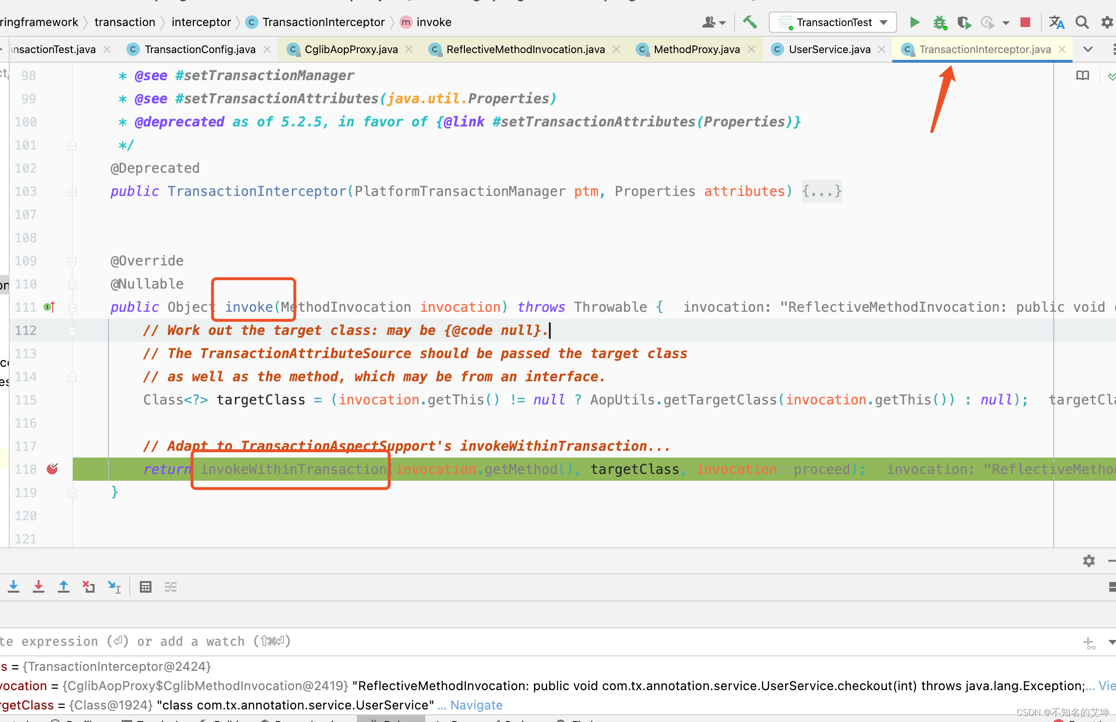Collapse the javadoc fold at line 101
Viewport: 1116px width, 722px height.
pos(72,145)
